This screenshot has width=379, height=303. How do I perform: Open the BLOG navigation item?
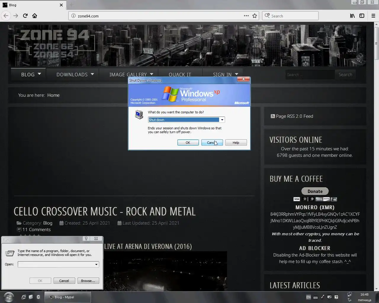[28, 75]
